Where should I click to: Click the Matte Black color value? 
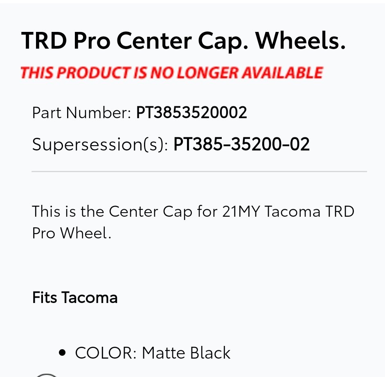point(186,353)
